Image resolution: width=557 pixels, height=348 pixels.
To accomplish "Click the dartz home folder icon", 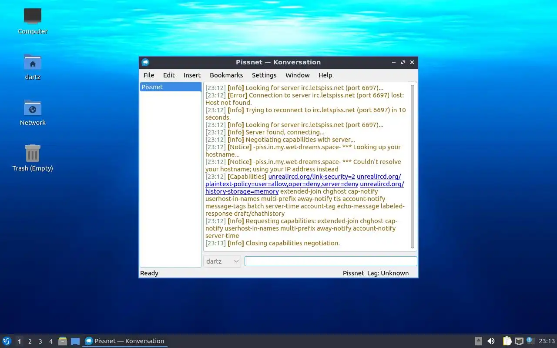I will click(x=33, y=67).
